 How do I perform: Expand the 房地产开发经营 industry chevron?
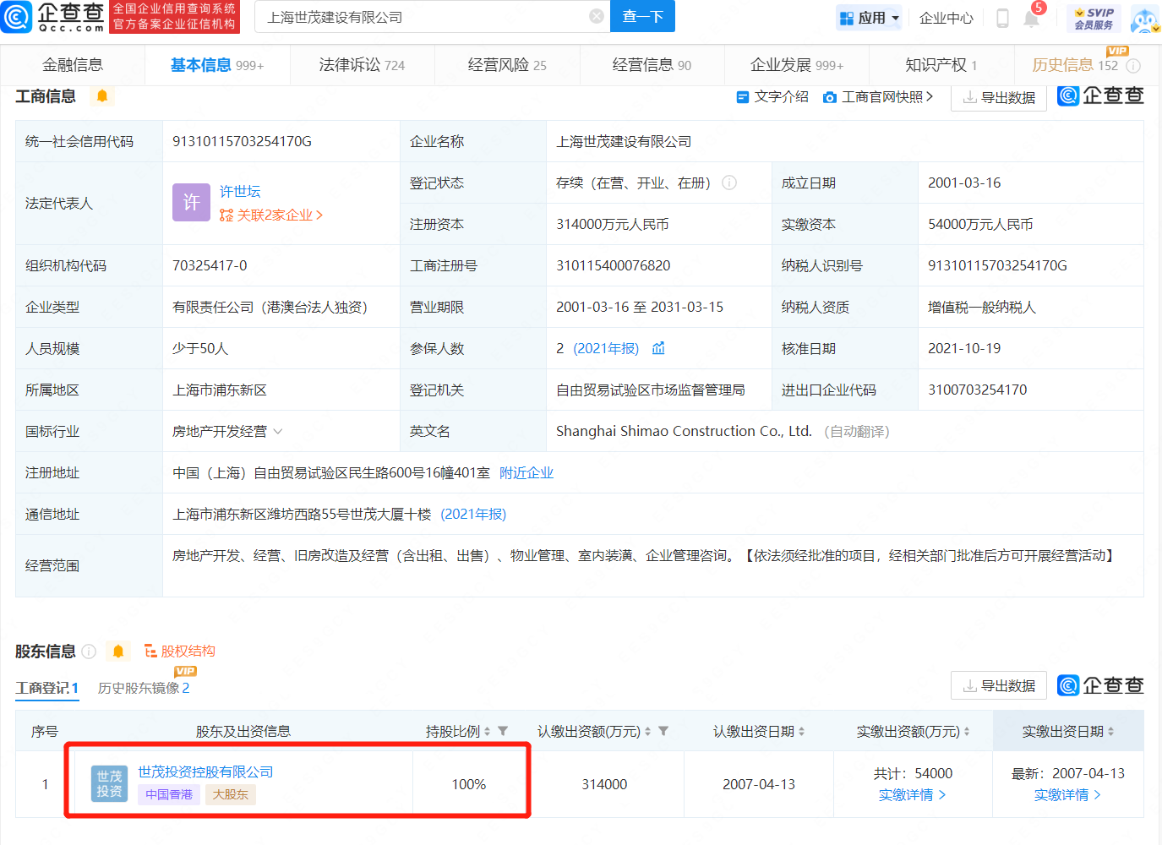278,432
